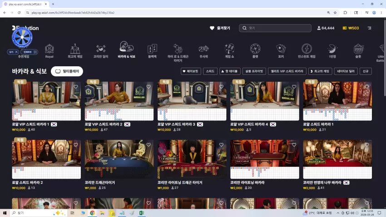Favorite 로얄 VIP 스피드 바카라 2 heart

(148, 87)
